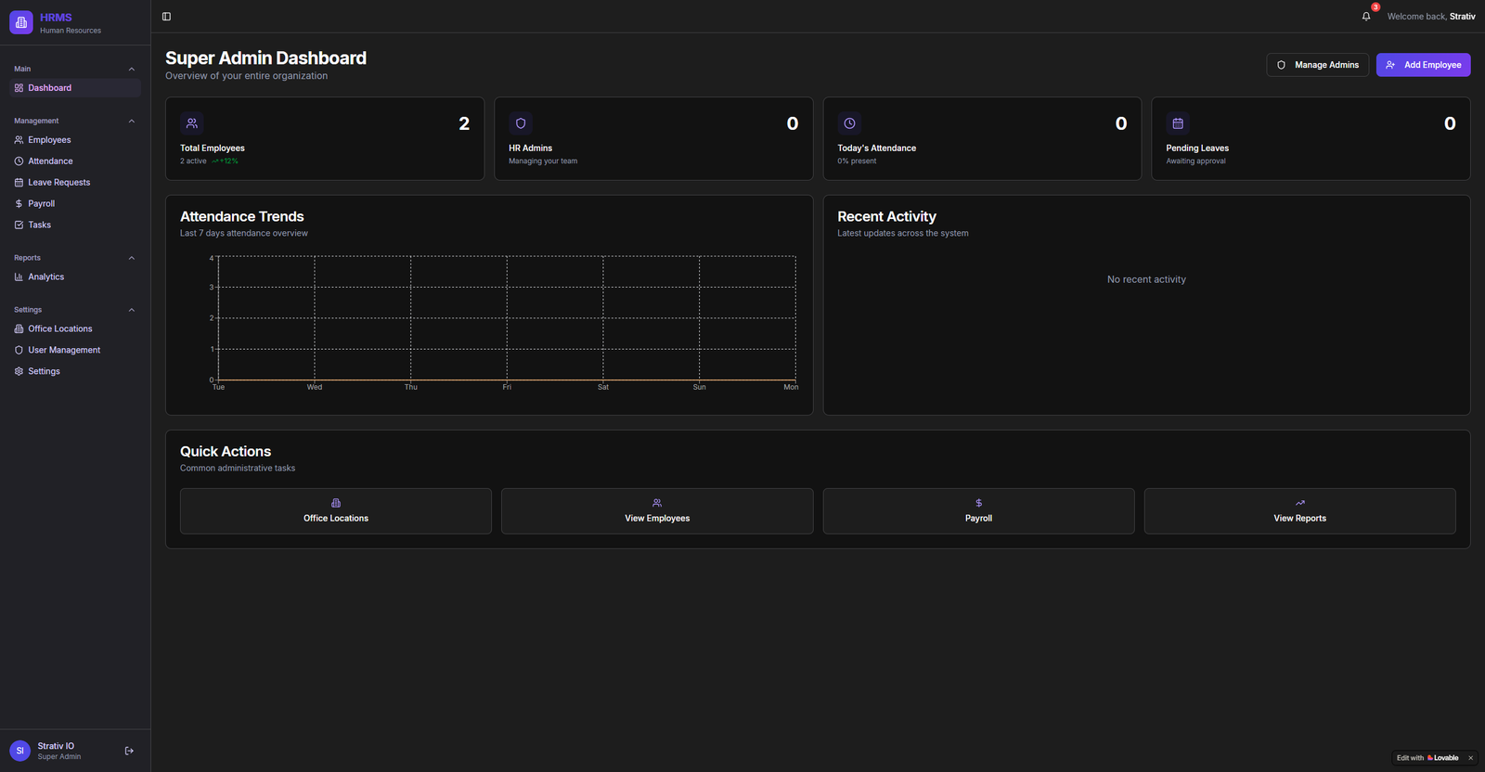Navigate to Payroll in sidebar
The image size is (1485, 772).
75,204
